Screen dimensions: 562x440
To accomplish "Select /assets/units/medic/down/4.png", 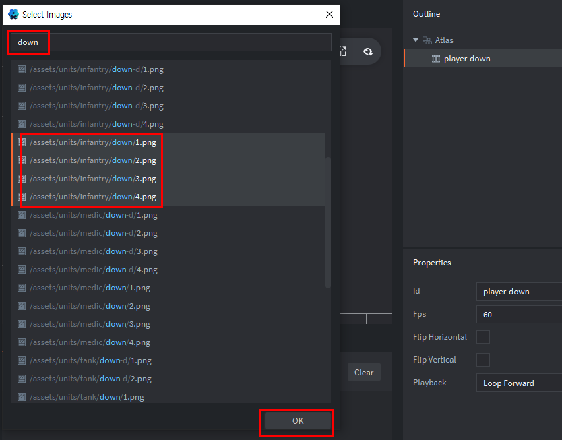I will click(168, 342).
